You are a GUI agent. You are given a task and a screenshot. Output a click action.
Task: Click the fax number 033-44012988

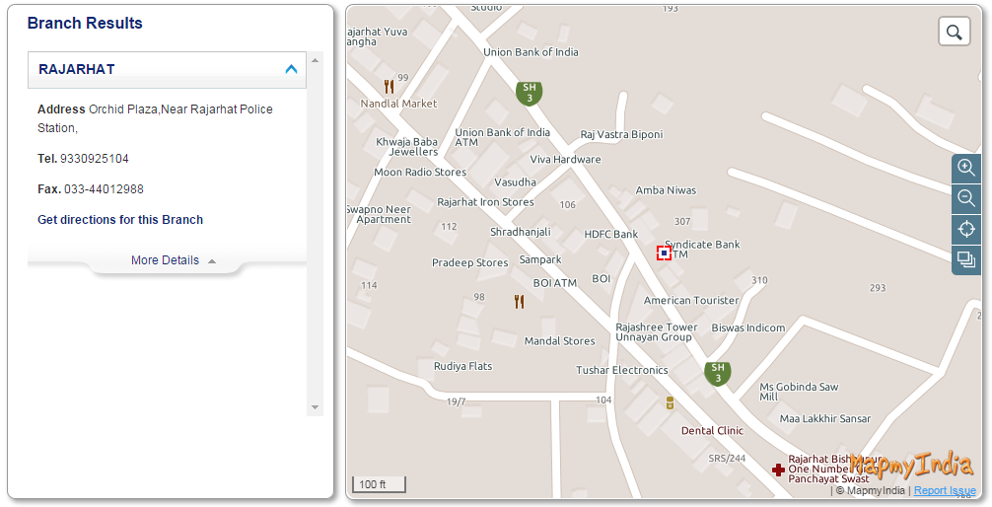104,189
